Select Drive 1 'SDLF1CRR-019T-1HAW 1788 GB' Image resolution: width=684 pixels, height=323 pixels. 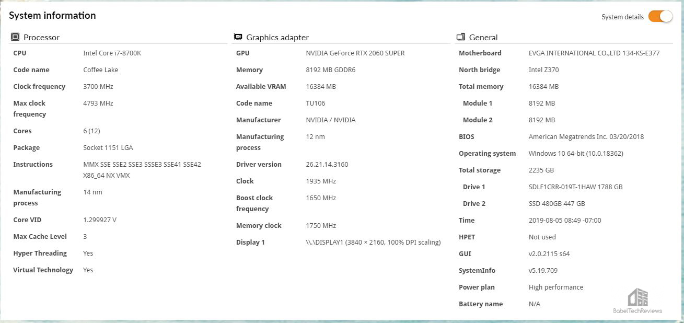point(576,187)
